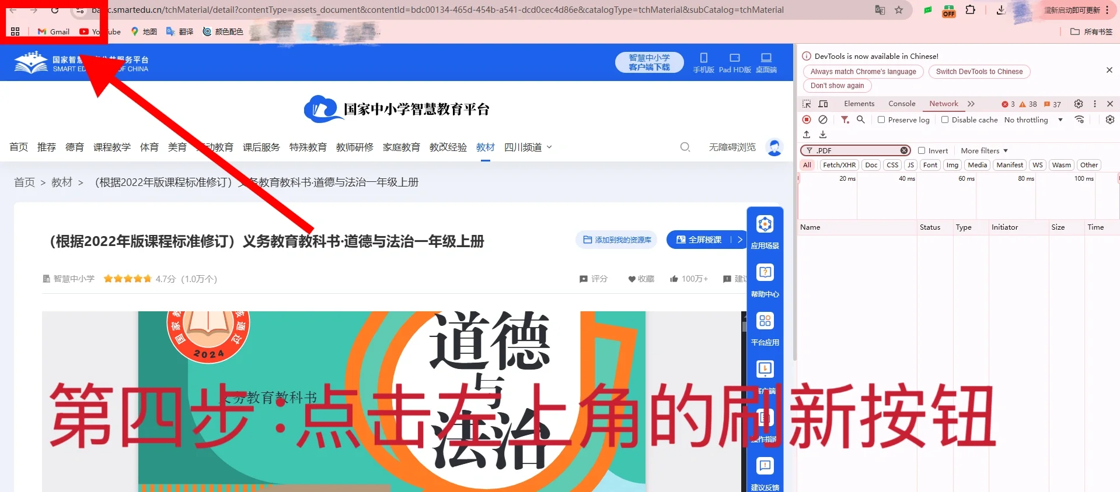Open network conditions wifi icon
Screen dimensions: 1120x492
(1080, 120)
